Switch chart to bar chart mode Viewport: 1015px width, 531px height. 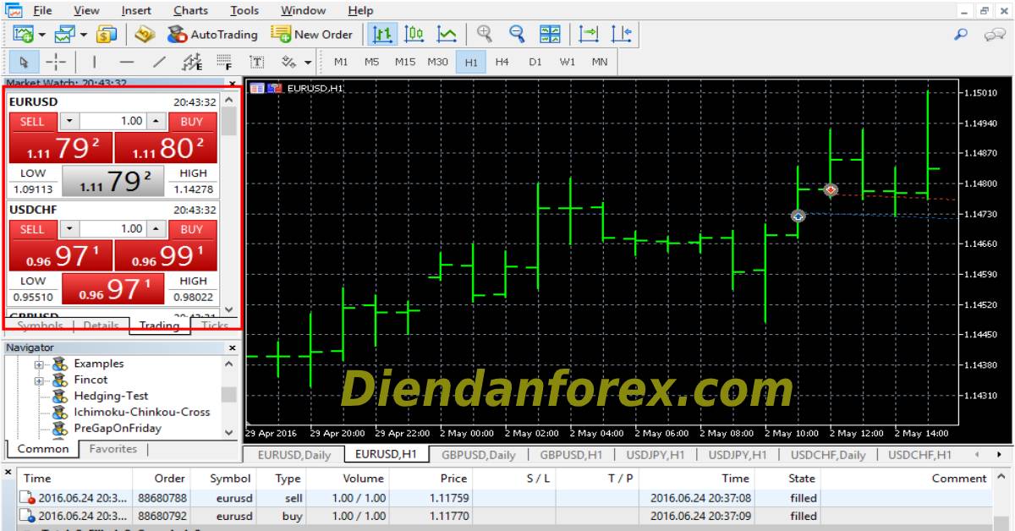click(x=383, y=35)
